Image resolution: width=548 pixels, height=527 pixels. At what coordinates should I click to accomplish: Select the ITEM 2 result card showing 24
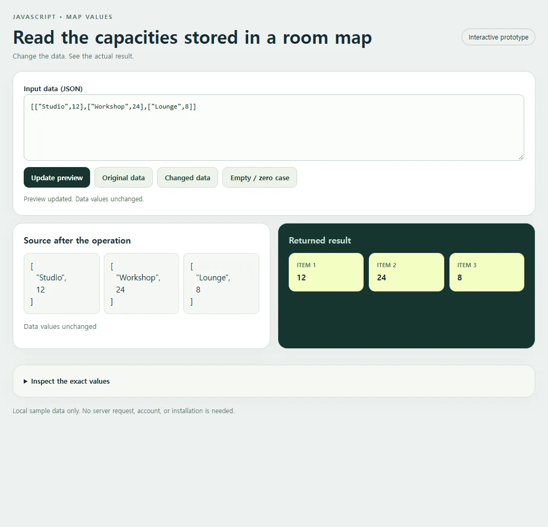[x=406, y=272]
